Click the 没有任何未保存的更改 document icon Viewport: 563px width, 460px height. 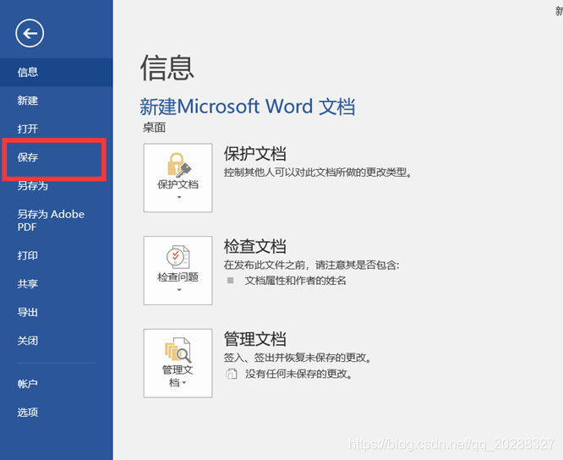tap(232, 374)
